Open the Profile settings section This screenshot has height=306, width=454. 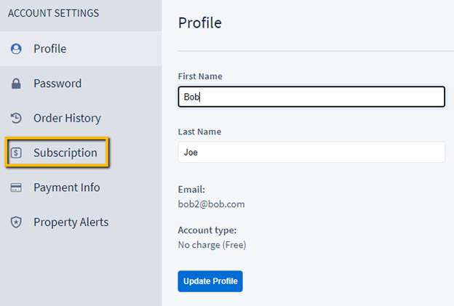[49, 49]
